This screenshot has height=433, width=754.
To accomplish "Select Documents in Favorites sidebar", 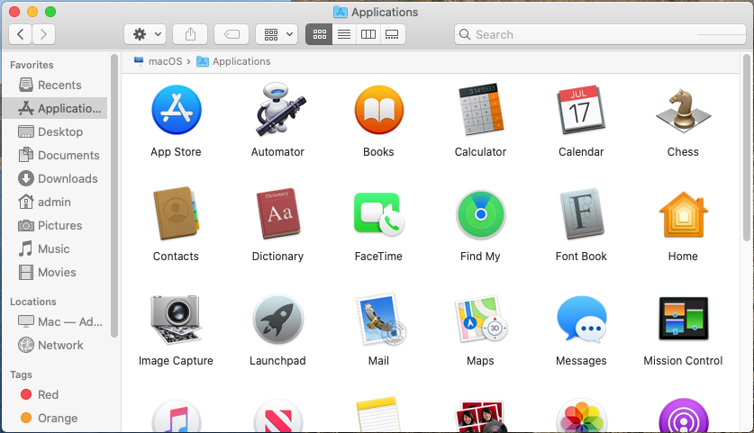I will 68,155.
